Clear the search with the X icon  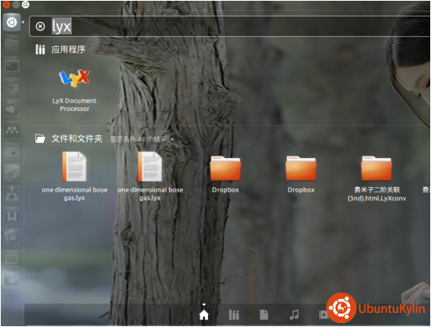40,27
